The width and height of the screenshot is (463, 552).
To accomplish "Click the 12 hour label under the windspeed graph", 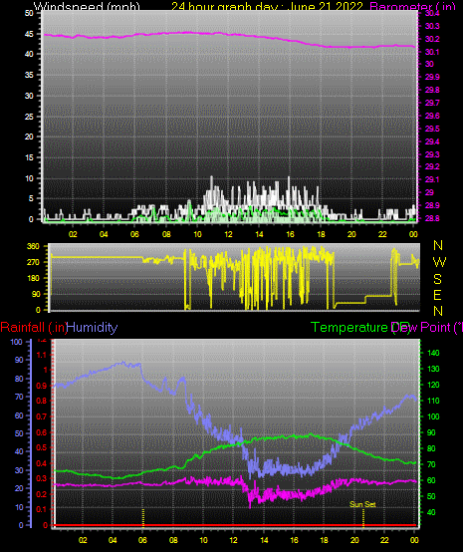I will (228, 234).
